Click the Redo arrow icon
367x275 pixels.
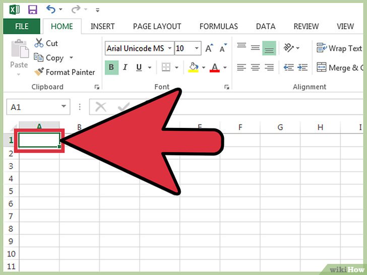tap(76, 10)
